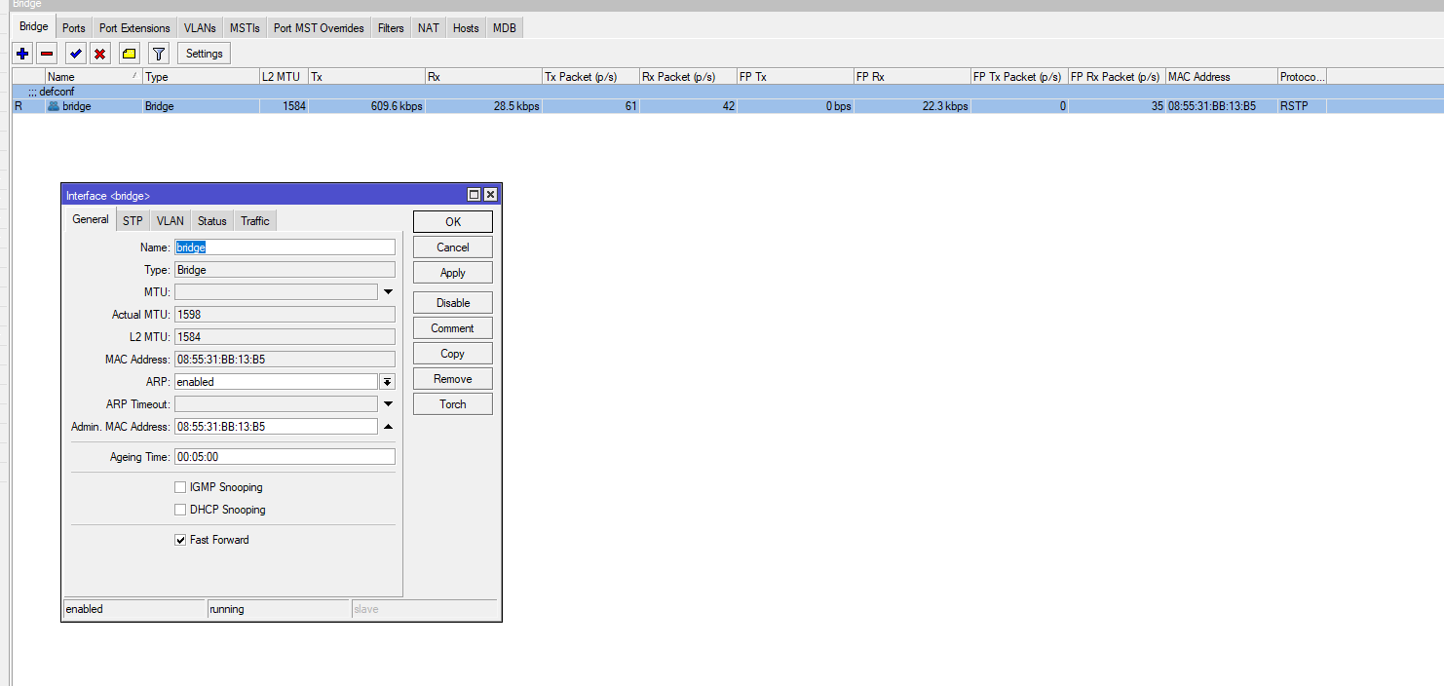This screenshot has height=686, width=1444.
Task: Toggle IGMP Snooping checkbox
Action: [180, 487]
